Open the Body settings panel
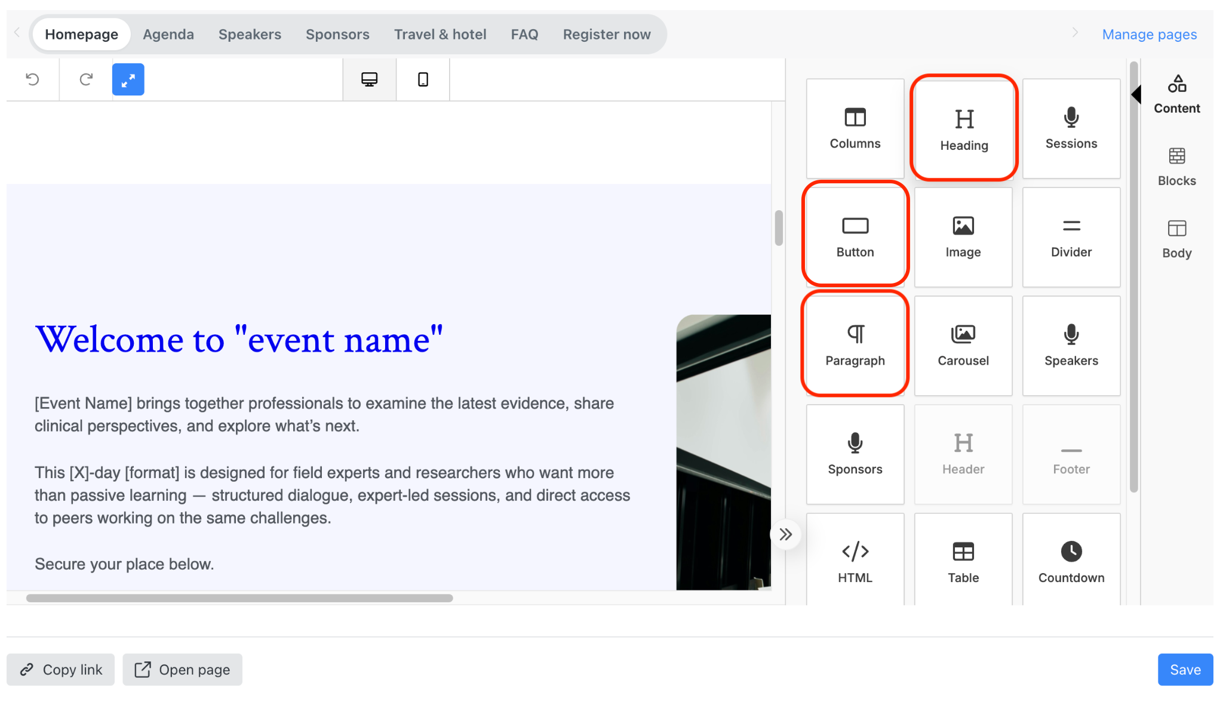The image size is (1223, 702). 1176,239
